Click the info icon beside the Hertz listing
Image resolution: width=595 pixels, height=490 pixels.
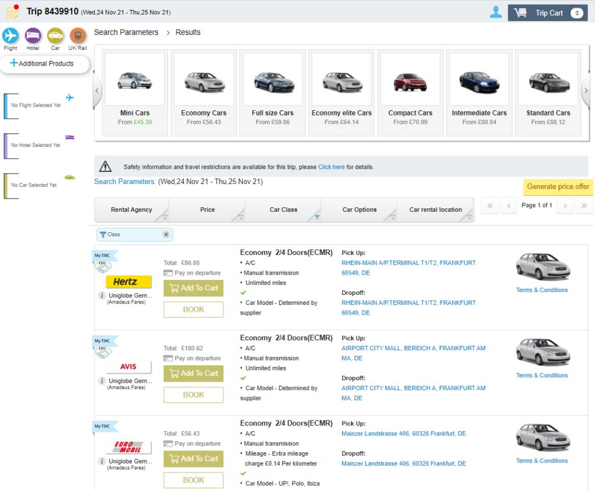tap(102, 296)
